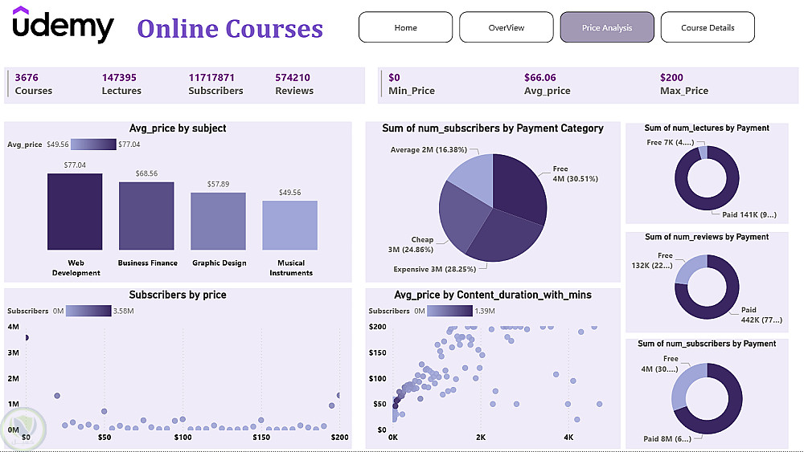Viewport: 804px width, 452px height.
Task: Click the Avg_price by subject chart title
Action: [178, 128]
